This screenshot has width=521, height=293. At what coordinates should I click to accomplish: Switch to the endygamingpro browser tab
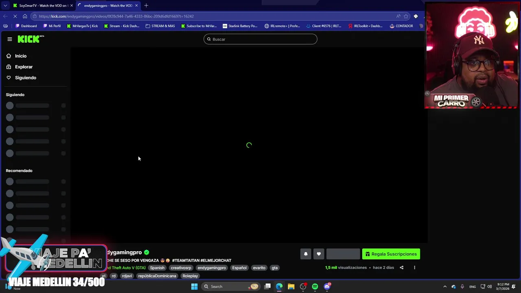pyautogui.click(x=108, y=5)
